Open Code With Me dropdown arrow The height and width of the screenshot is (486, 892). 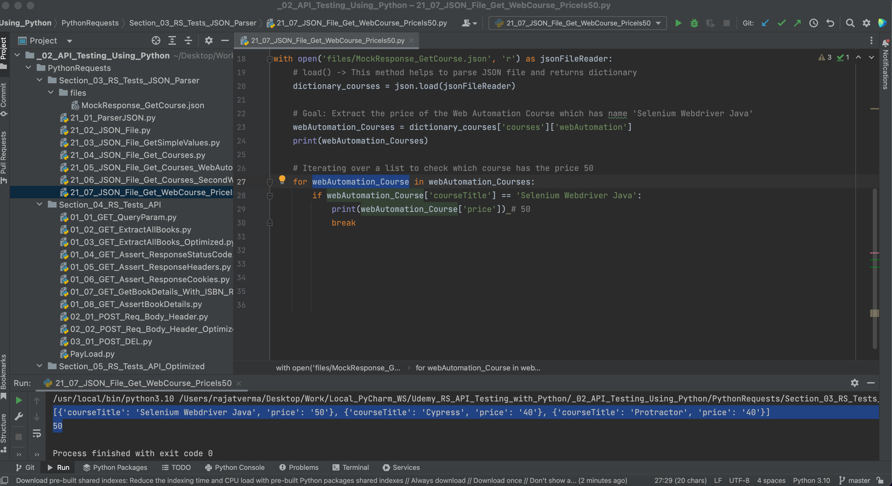point(475,24)
